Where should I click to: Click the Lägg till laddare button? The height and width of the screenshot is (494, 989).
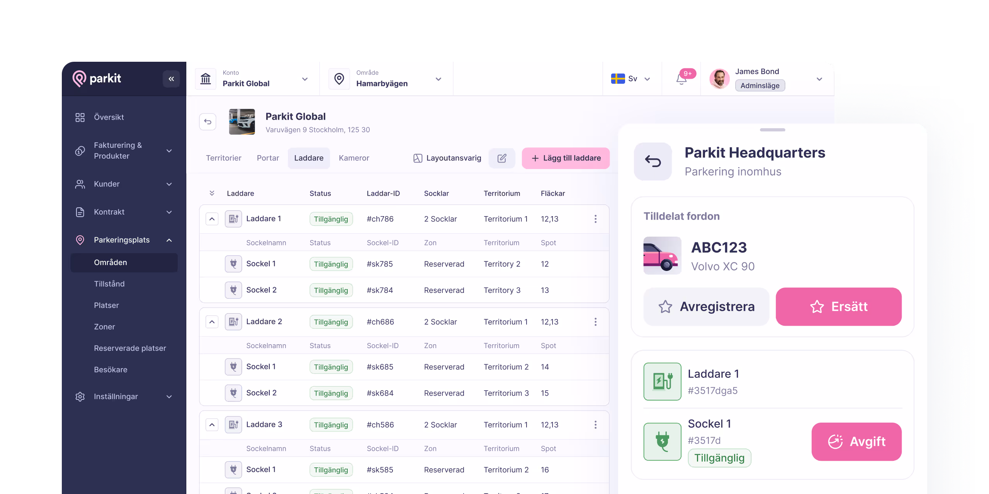tap(566, 158)
